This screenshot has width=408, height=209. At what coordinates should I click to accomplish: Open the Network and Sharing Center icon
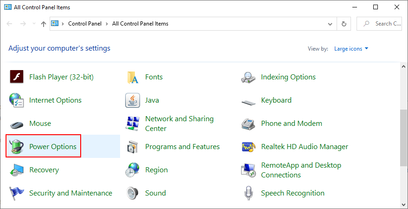(x=133, y=124)
